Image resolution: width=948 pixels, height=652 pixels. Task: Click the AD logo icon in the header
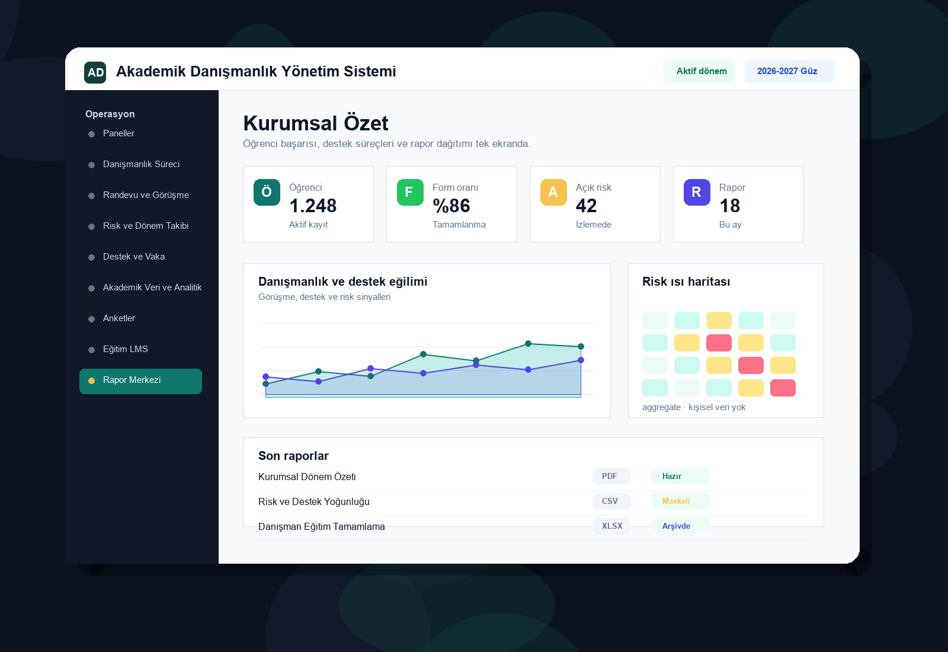click(95, 72)
